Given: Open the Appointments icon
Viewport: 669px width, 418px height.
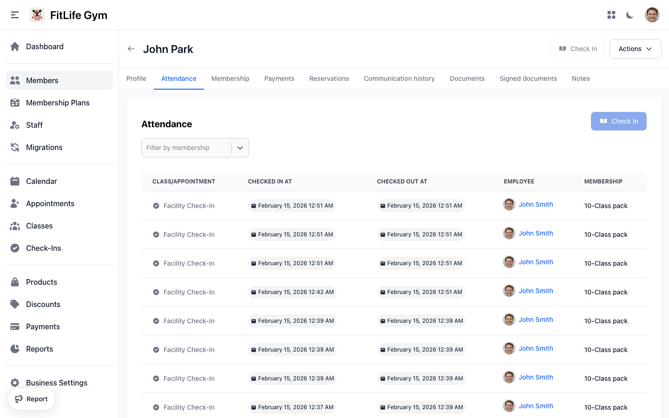Looking at the screenshot, I should (15, 203).
